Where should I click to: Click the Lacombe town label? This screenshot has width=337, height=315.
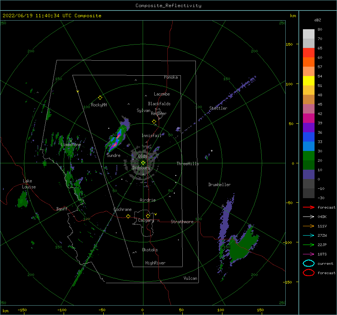(162, 94)
